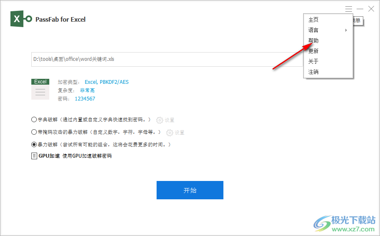The image size is (380, 236).
Task: Open the hamburger menu icon
Action: click(349, 9)
